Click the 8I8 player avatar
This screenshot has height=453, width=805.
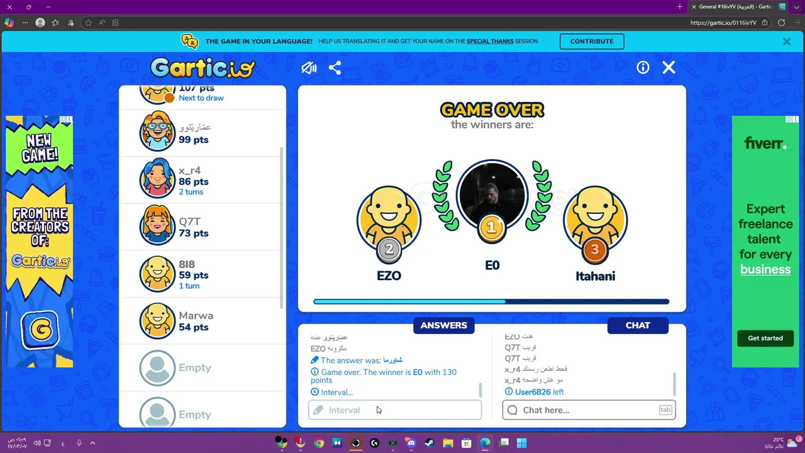pyautogui.click(x=157, y=274)
